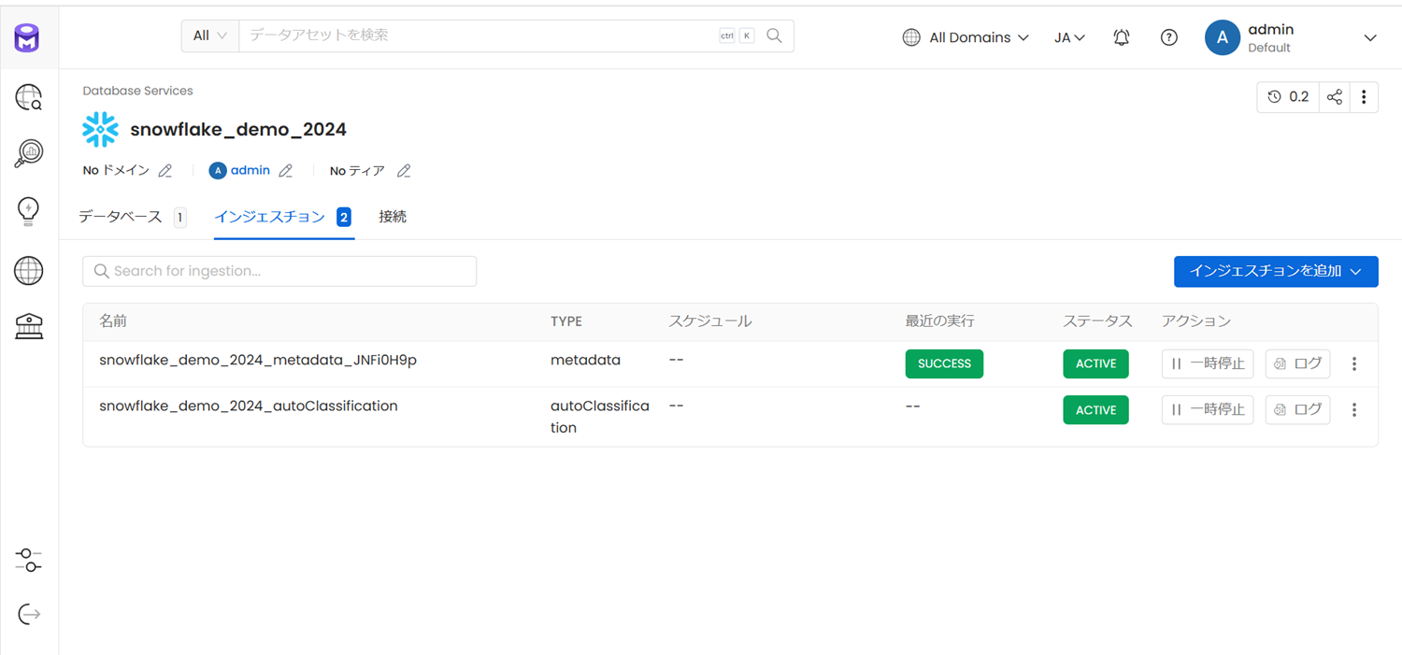Open the service's three-dot more menu
Screen dimensions: 1402x655
click(x=1364, y=97)
